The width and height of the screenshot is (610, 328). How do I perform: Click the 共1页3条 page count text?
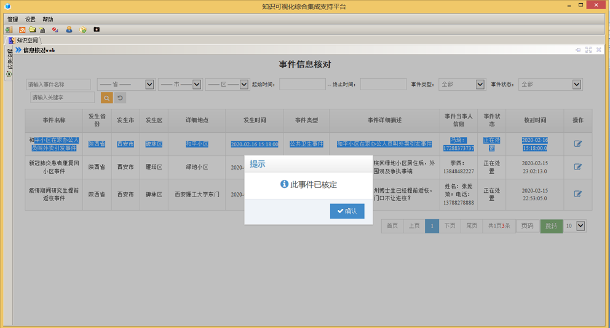click(x=499, y=226)
